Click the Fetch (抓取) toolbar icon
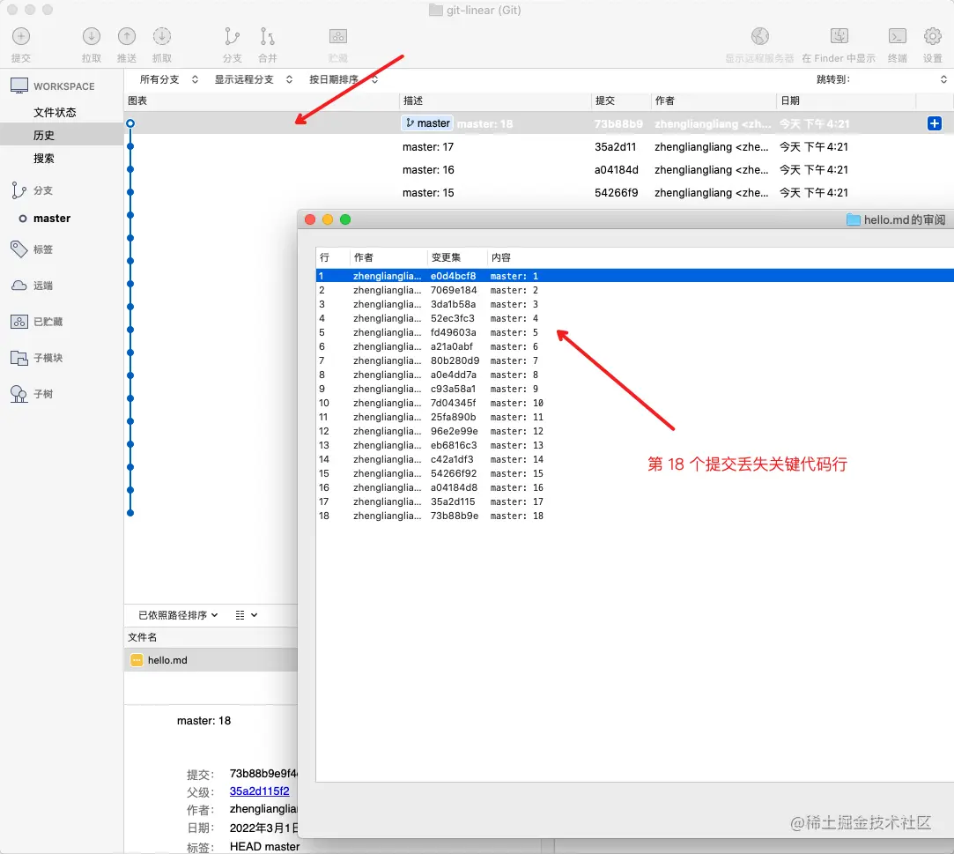This screenshot has width=954, height=854. click(162, 36)
